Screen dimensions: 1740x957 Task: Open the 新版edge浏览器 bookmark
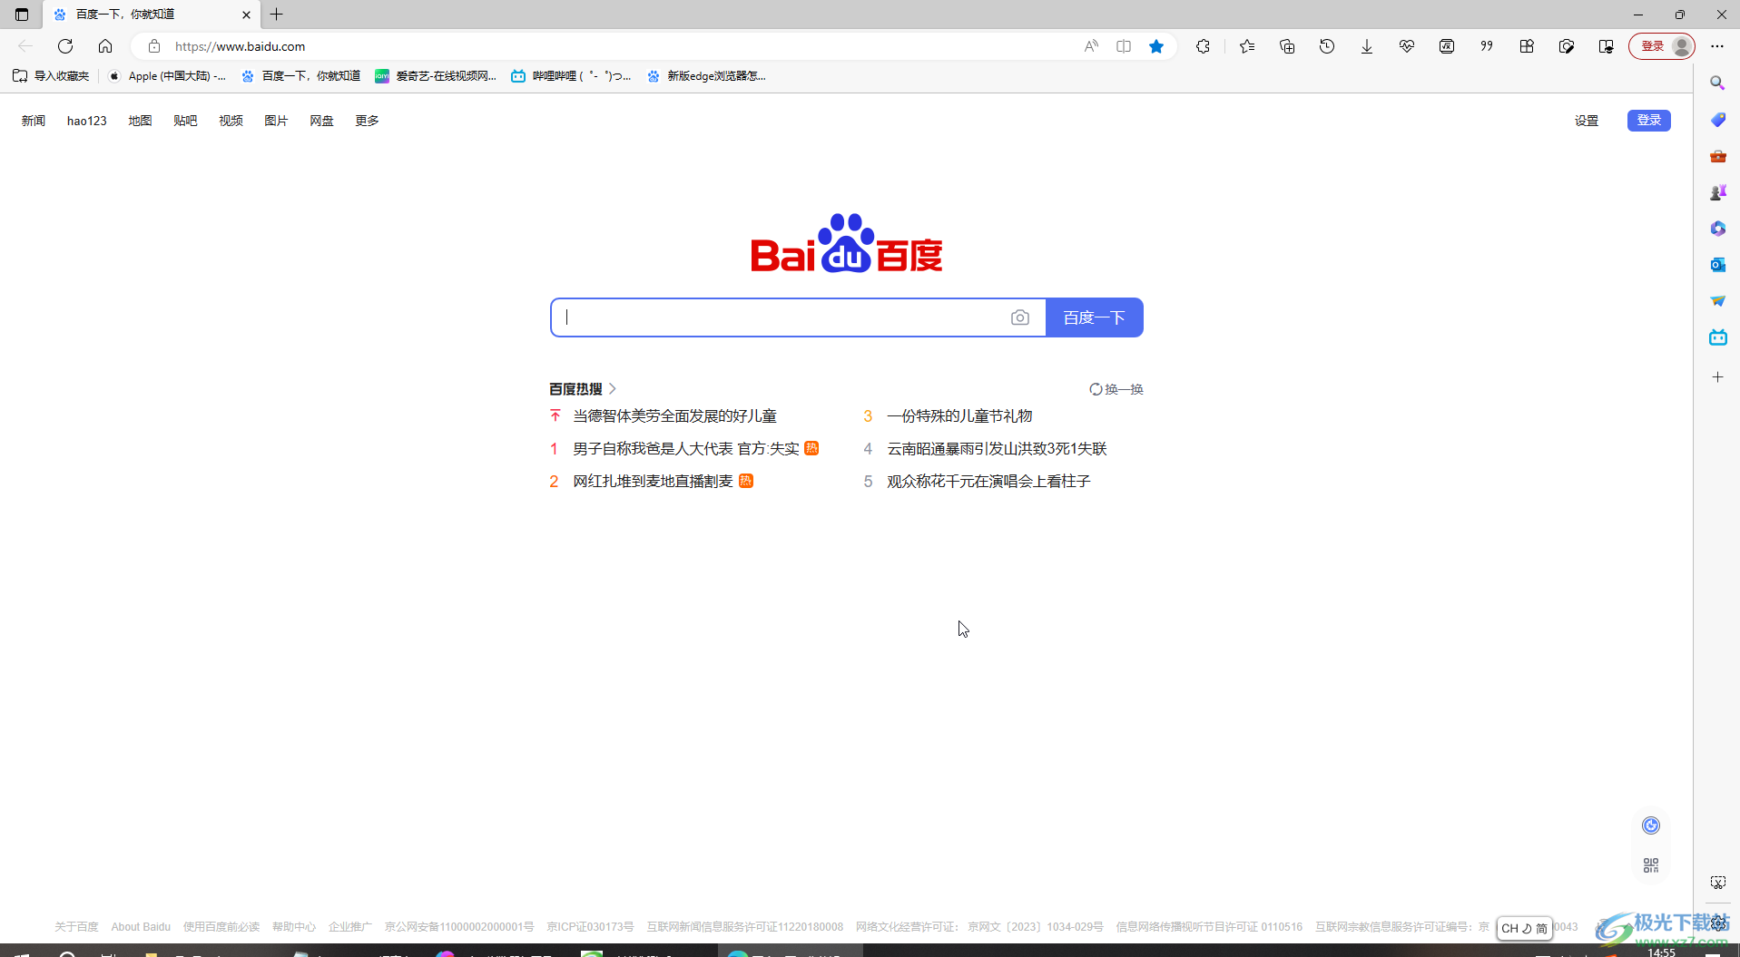706,76
